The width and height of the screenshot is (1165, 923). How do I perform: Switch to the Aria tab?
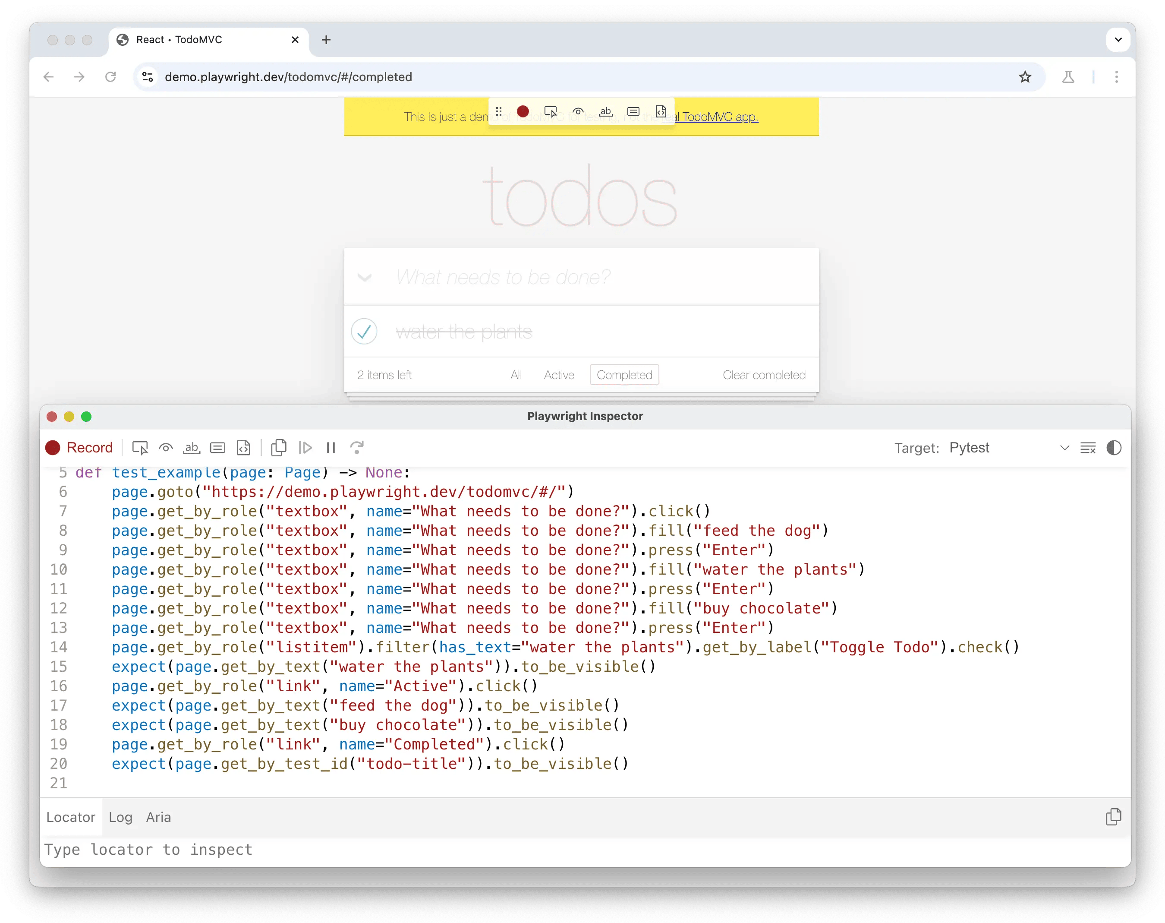(158, 817)
